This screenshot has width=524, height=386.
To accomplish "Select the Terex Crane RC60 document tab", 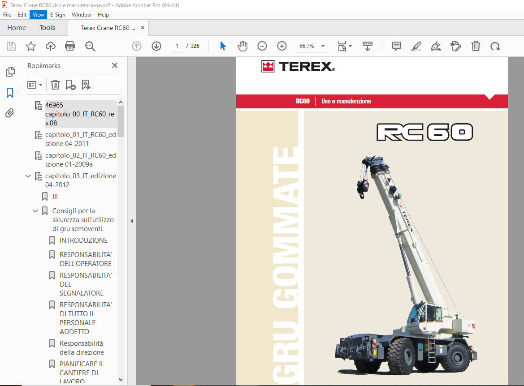I will pyautogui.click(x=108, y=28).
